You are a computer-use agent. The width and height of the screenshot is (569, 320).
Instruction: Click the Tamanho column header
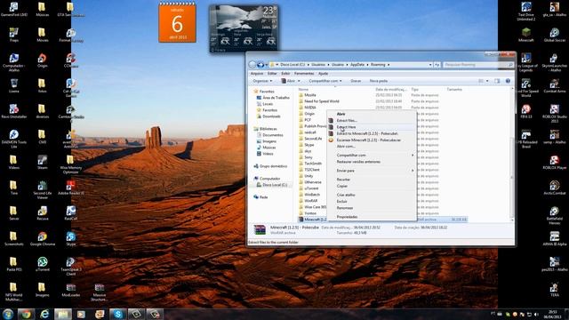click(x=454, y=89)
